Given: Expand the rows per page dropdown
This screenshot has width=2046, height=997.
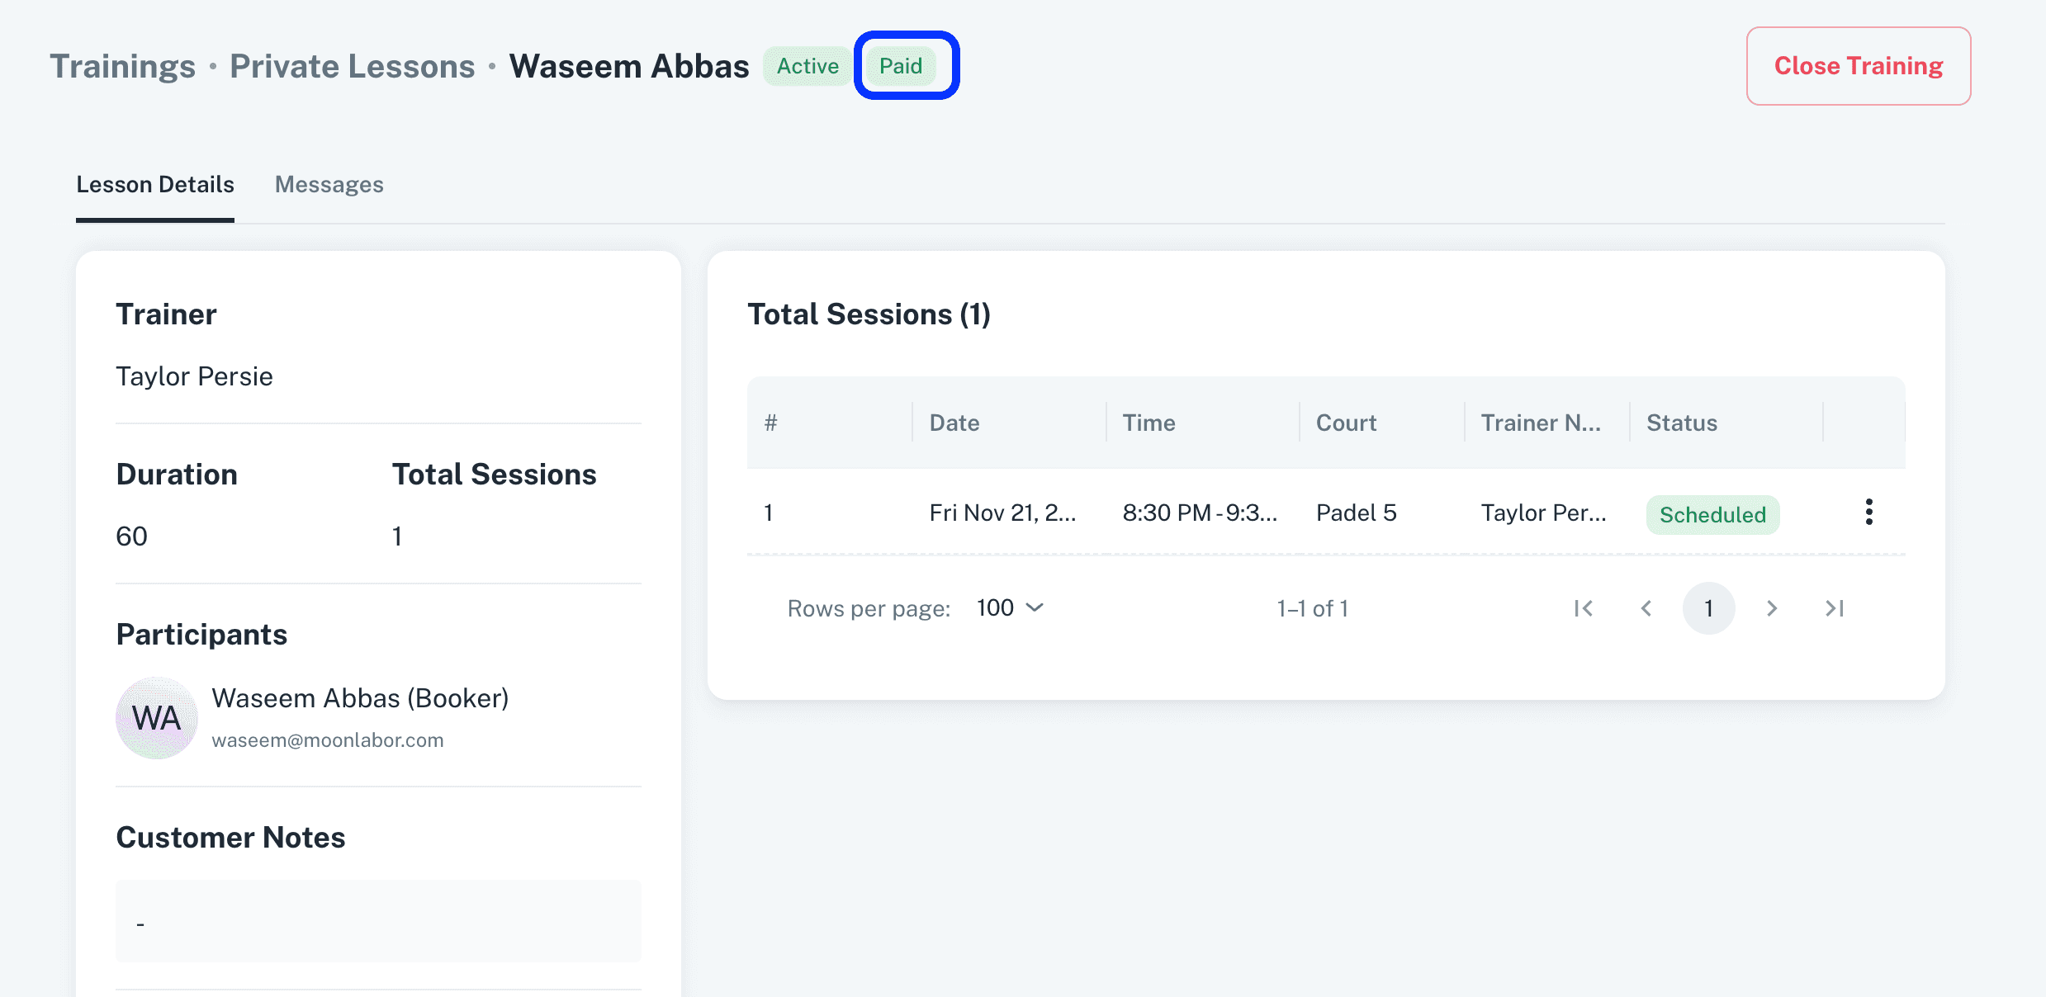Looking at the screenshot, I should click(x=1010, y=608).
